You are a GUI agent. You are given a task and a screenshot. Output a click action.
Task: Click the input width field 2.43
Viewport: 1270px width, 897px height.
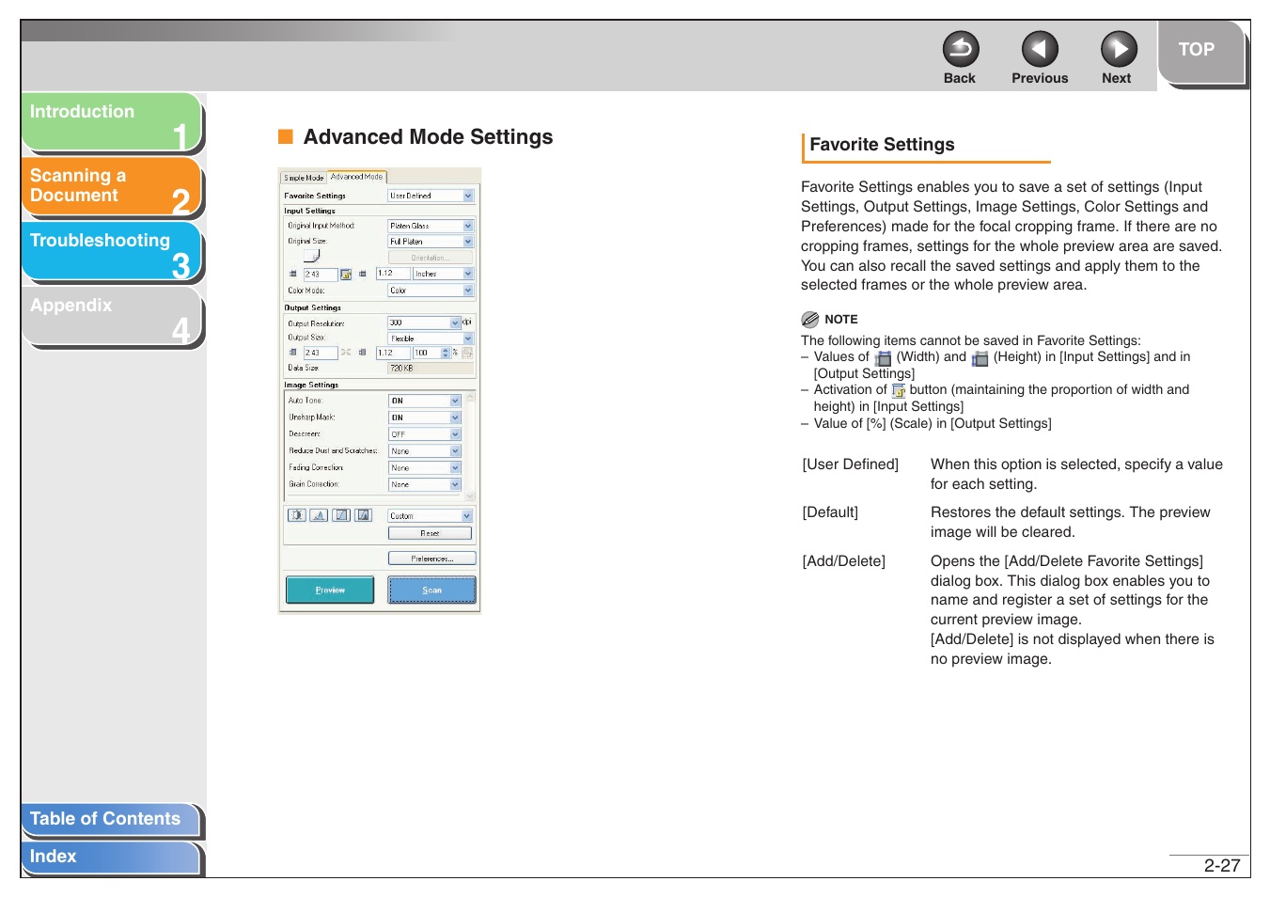[x=320, y=274]
